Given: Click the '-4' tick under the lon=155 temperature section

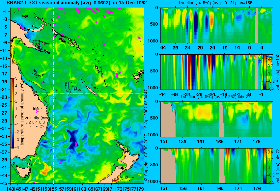Looking at the screenshot, I should [261, 48].
